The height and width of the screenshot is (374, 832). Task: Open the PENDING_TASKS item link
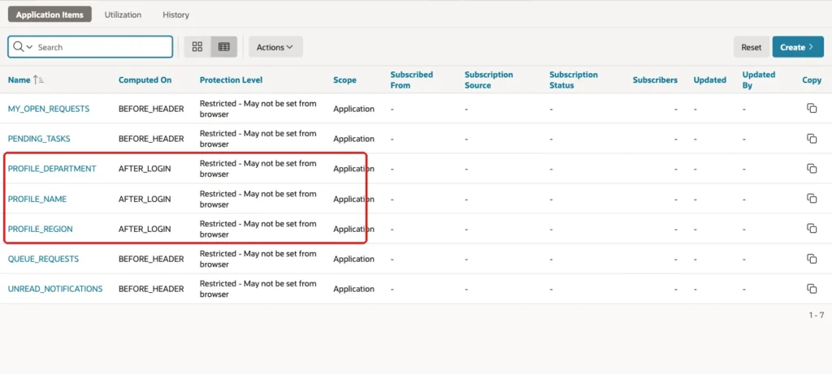click(39, 139)
